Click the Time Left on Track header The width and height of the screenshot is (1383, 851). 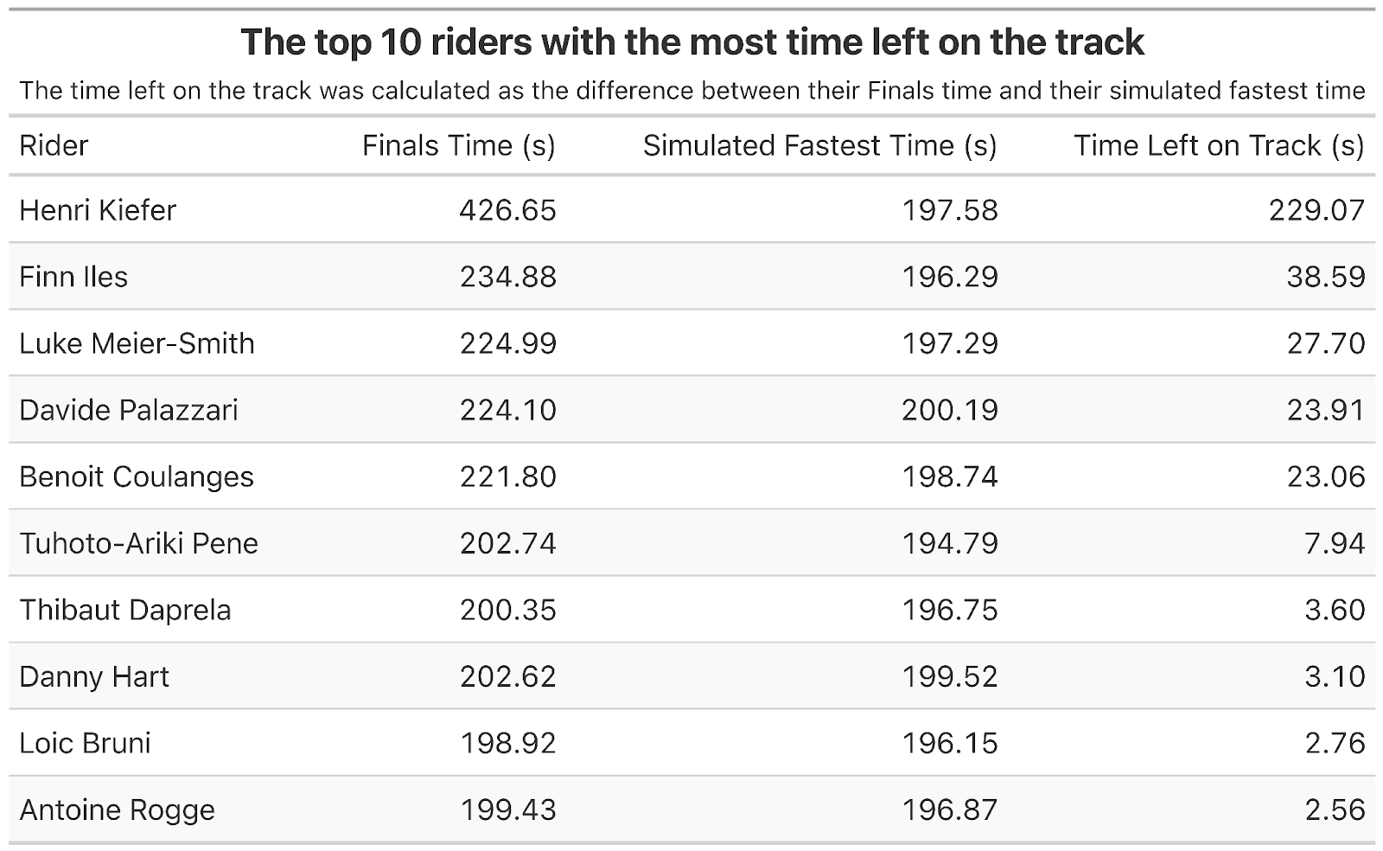tap(1218, 146)
